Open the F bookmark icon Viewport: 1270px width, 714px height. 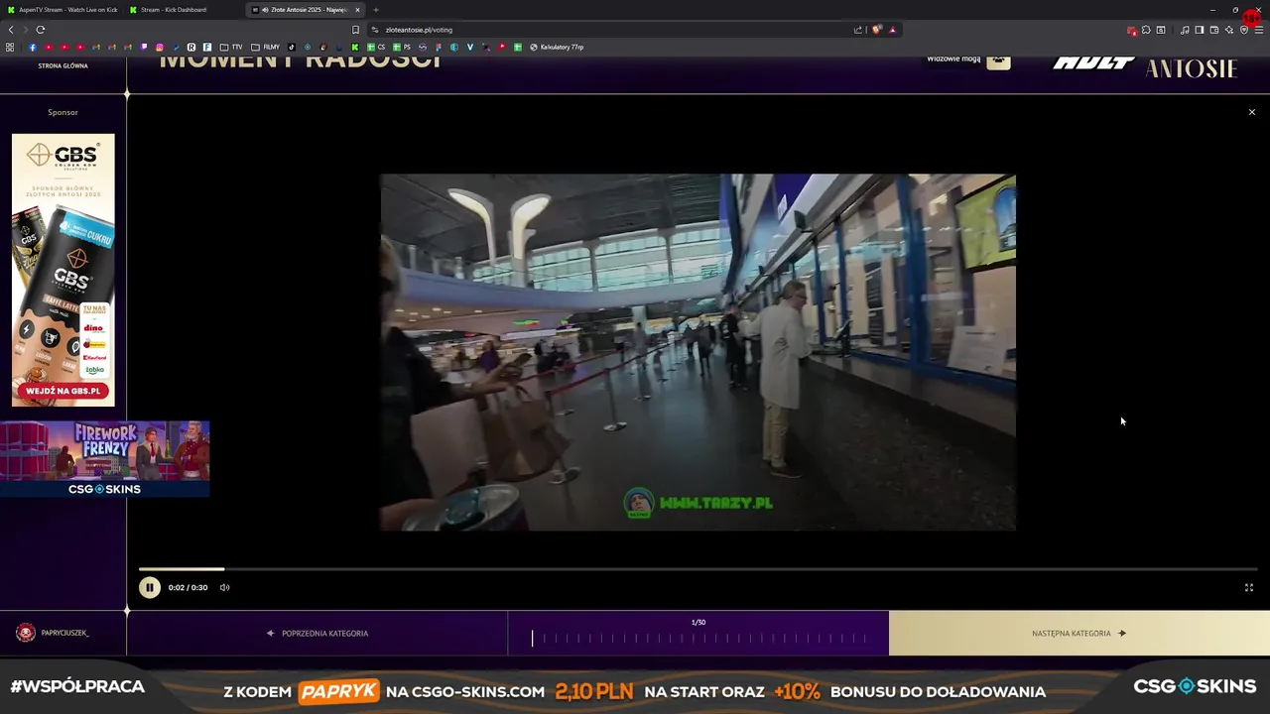(207, 47)
